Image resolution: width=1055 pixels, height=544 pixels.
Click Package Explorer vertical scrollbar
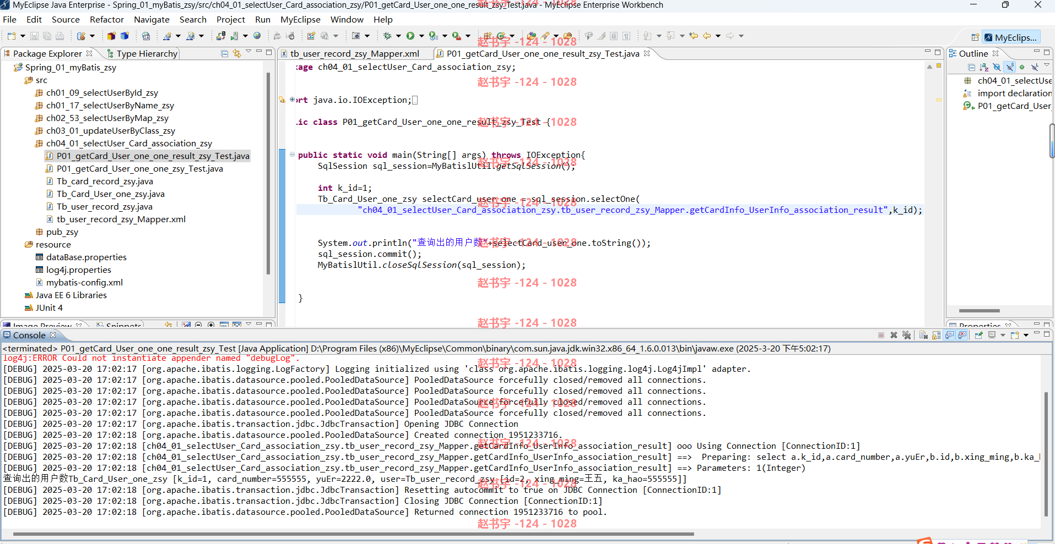coord(268,173)
